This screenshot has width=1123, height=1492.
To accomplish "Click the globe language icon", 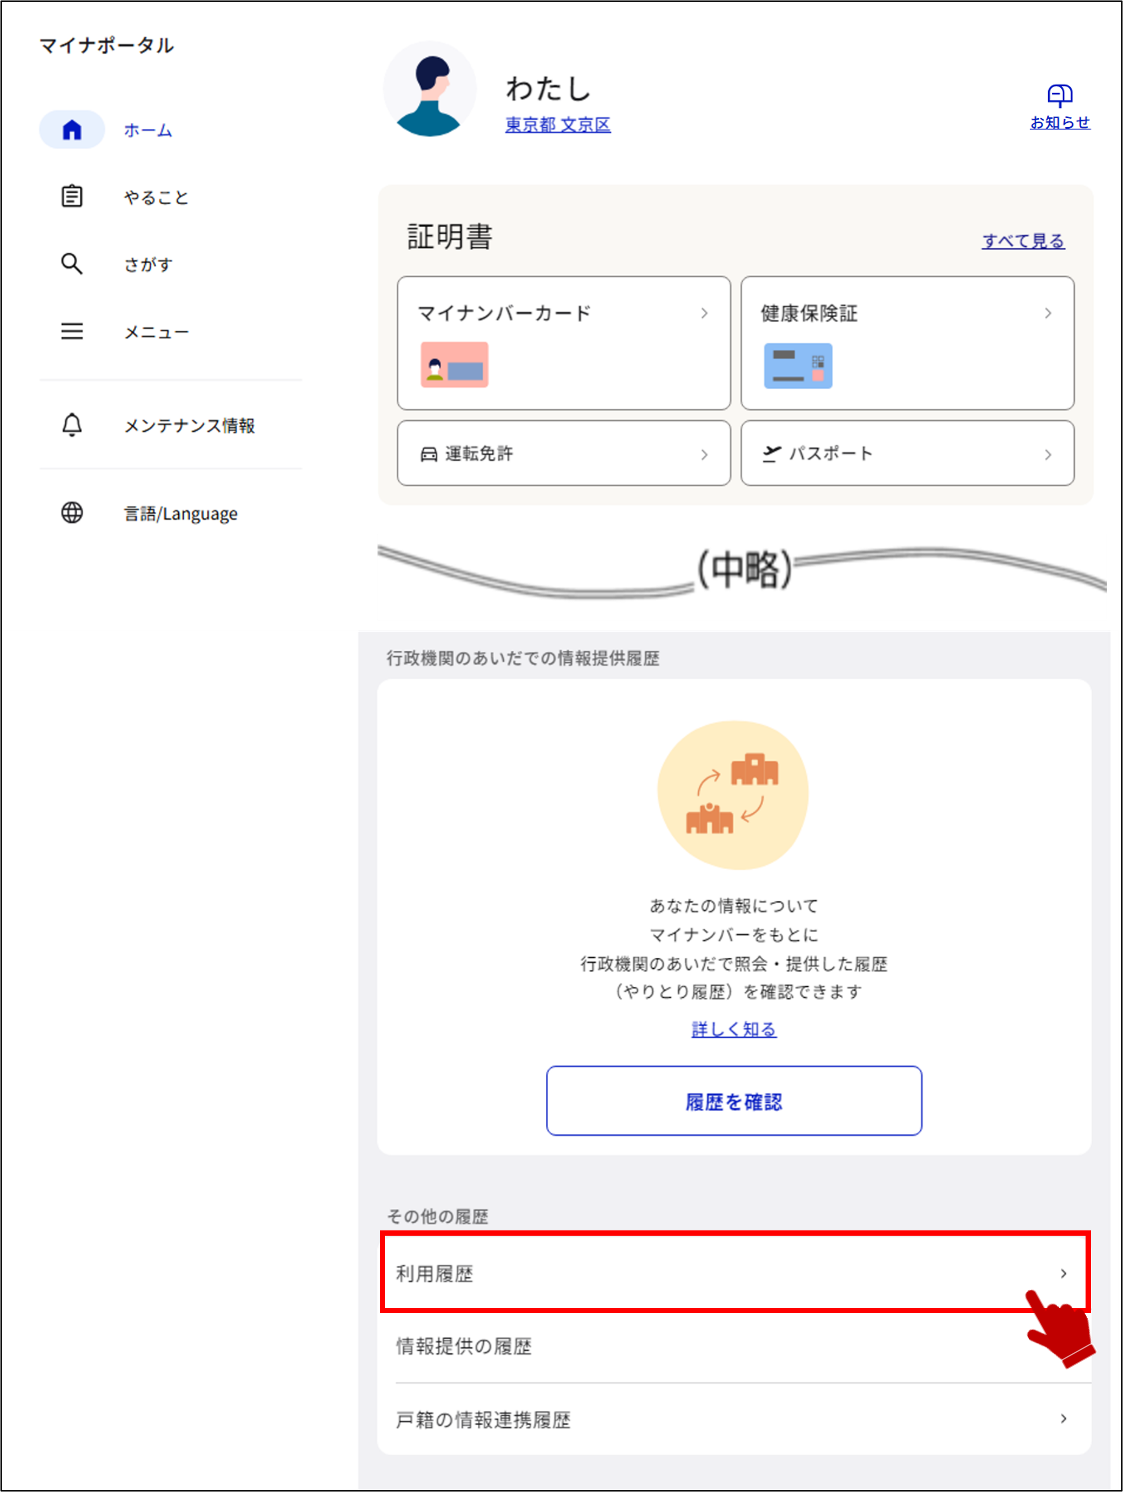I will (72, 513).
